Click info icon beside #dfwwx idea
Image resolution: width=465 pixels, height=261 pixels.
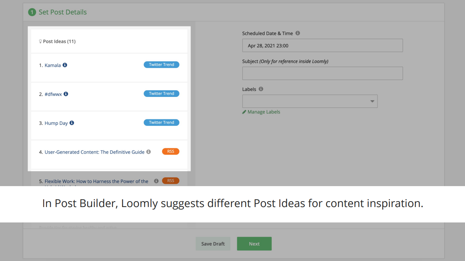tap(66, 94)
